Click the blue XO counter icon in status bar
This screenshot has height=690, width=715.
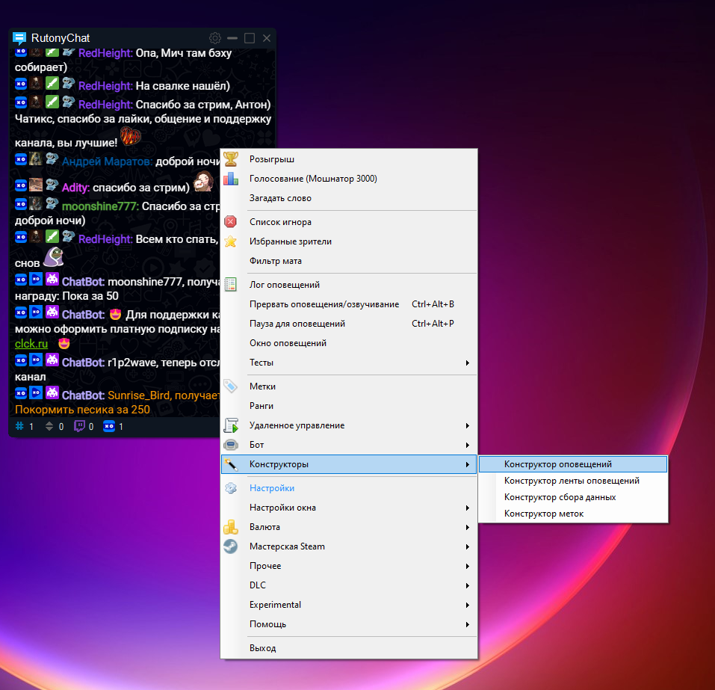[x=109, y=426]
